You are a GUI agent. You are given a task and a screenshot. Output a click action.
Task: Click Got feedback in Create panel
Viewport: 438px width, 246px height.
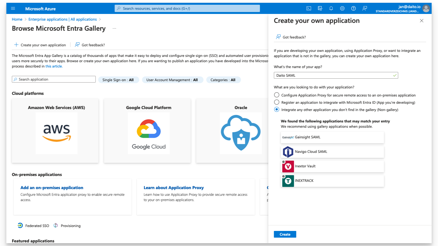[x=291, y=37]
